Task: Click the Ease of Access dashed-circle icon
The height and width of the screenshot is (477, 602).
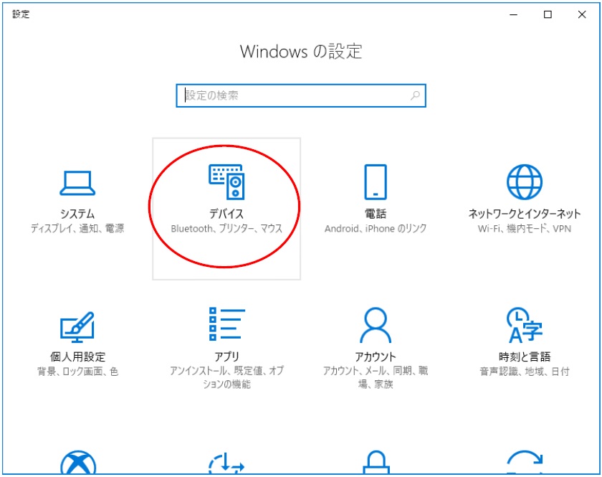Action: pyautogui.click(x=226, y=463)
